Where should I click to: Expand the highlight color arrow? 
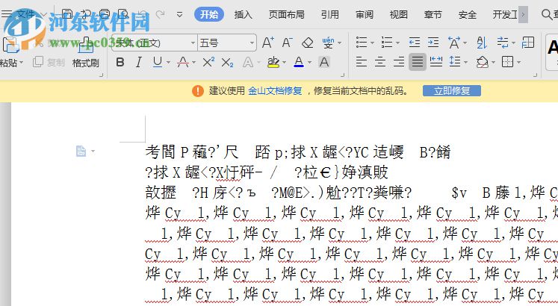284,63
